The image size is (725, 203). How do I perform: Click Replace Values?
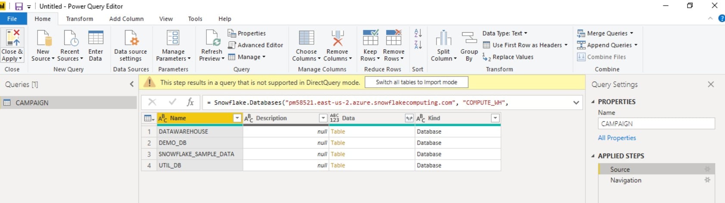(x=508, y=57)
